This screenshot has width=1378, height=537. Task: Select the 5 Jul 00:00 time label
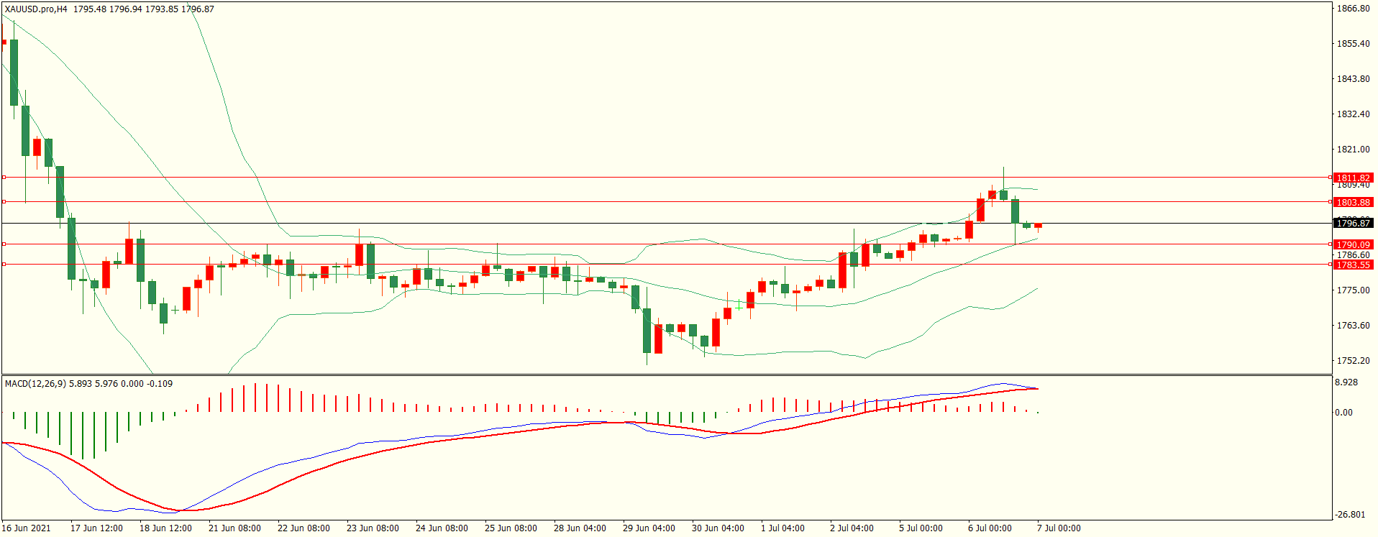click(921, 528)
